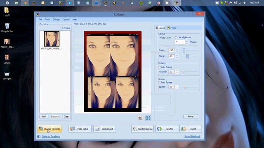Click the fit-to-window icon below the collage preview
This screenshot has height=148, width=264.
[140, 118]
